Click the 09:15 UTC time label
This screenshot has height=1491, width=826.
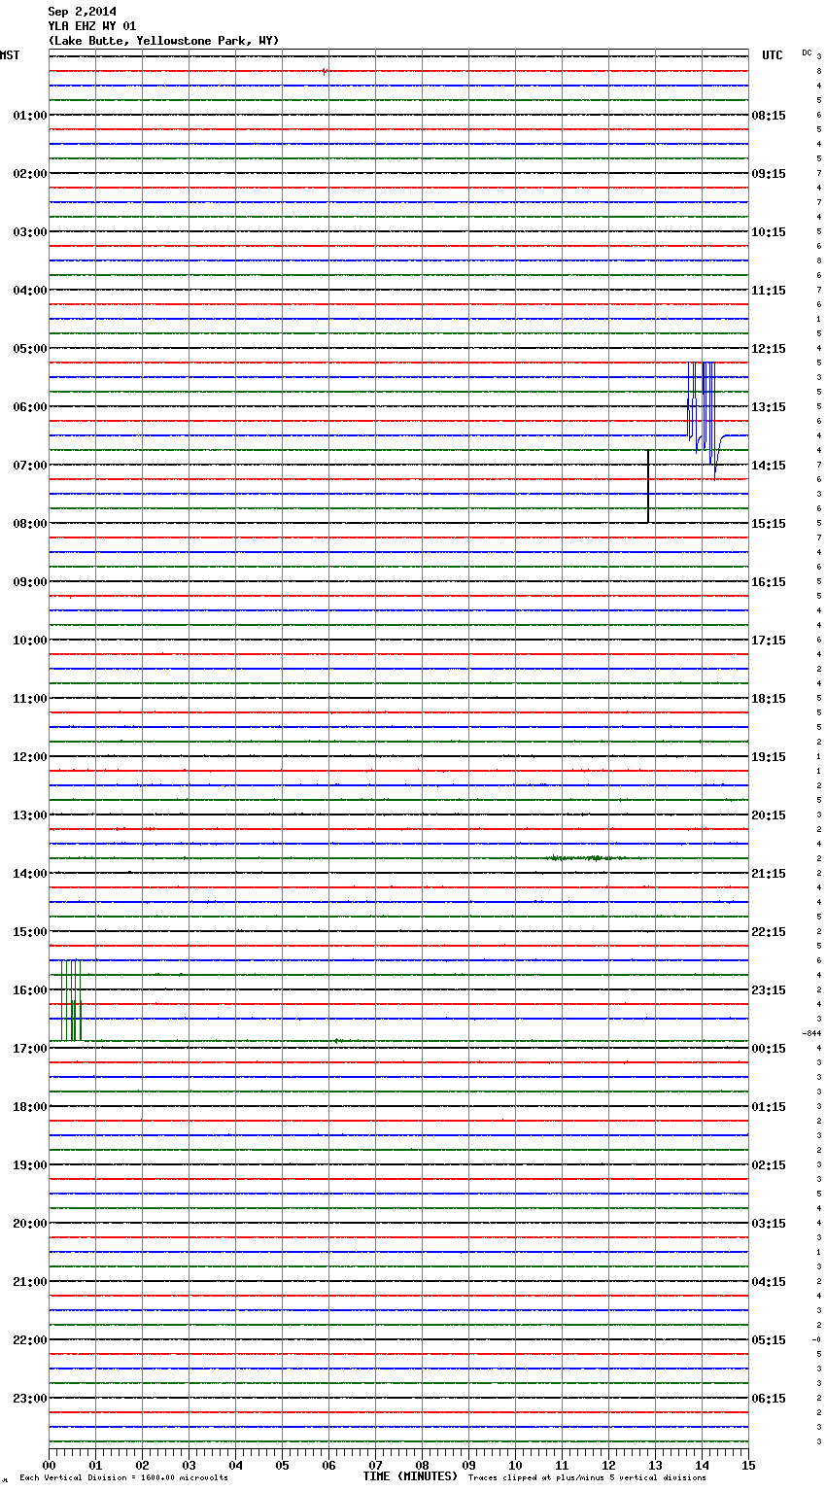click(x=769, y=174)
